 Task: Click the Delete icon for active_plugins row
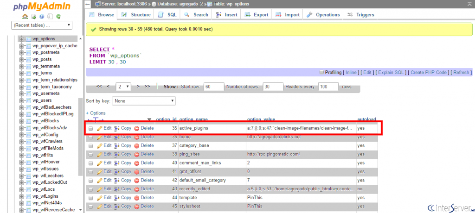[137, 128]
